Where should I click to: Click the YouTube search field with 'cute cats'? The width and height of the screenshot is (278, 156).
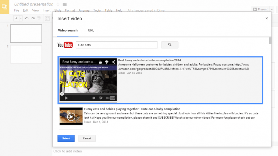(116, 45)
